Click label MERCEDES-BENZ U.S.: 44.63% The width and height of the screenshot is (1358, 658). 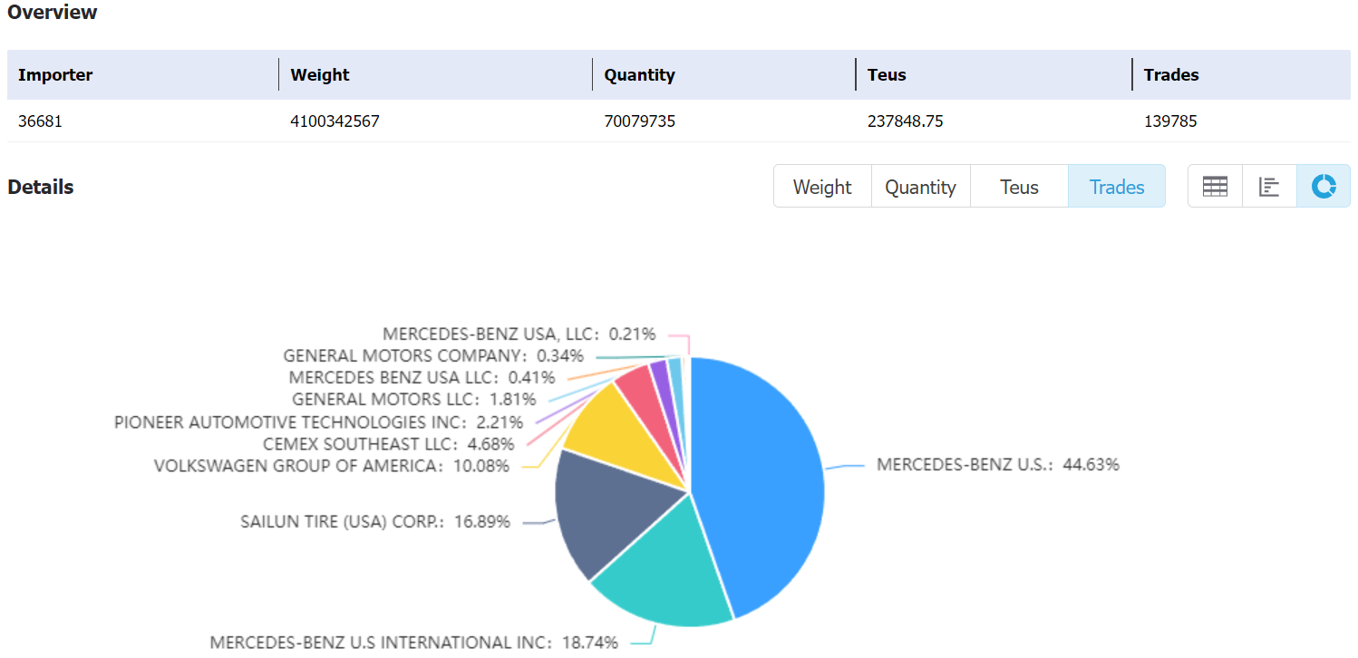pyautogui.click(x=998, y=465)
